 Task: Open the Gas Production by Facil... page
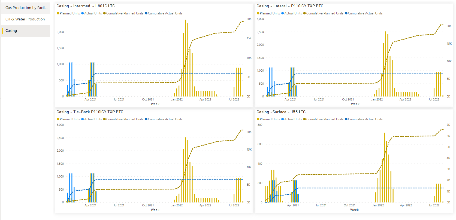tap(26, 8)
